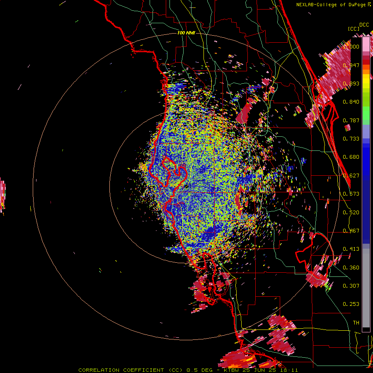Click the 0.787 legend value
The height and width of the screenshot is (373, 373).
coord(351,120)
